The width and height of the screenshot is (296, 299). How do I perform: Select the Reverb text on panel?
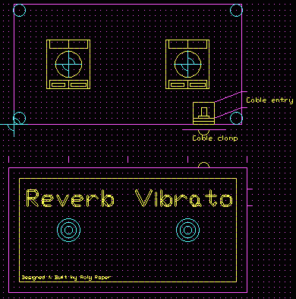[70, 198]
